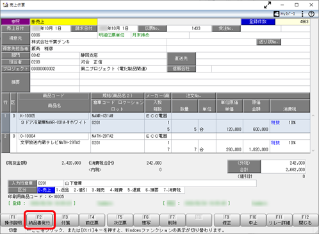This screenshot has width=319, height=234.
Task: Click row 2 amount 1,820,000
Action: click(258, 149)
